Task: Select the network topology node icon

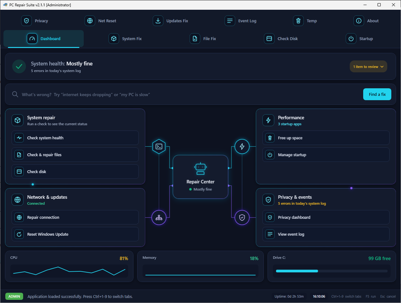Action: (x=159, y=217)
